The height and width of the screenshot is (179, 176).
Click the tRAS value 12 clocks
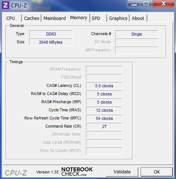pyautogui.click(x=104, y=110)
